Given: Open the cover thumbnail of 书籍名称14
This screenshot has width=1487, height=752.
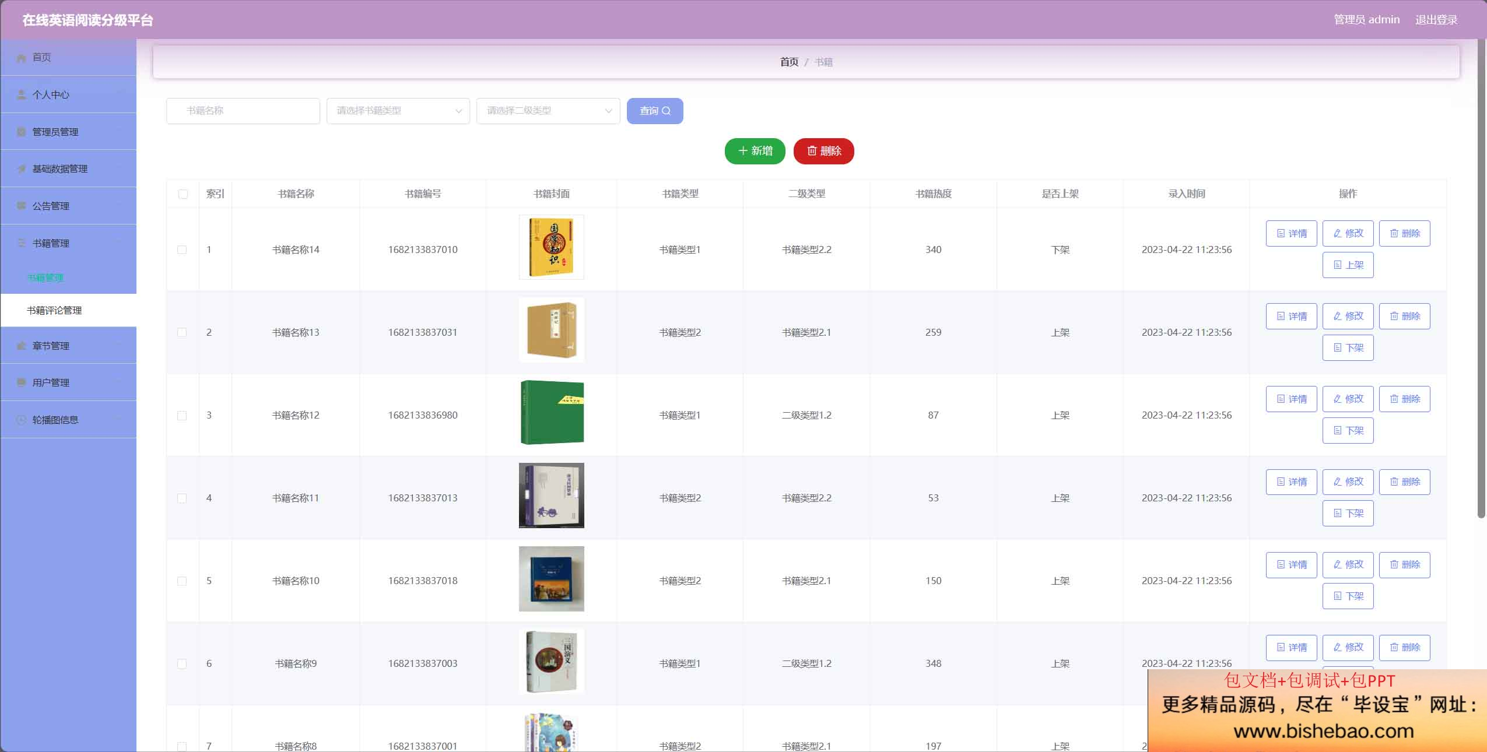Looking at the screenshot, I should tap(552, 247).
